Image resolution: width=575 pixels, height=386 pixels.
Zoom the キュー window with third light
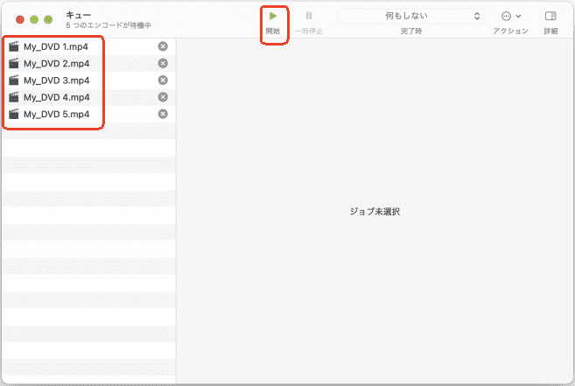pyautogui.click(x=48, y=19)
